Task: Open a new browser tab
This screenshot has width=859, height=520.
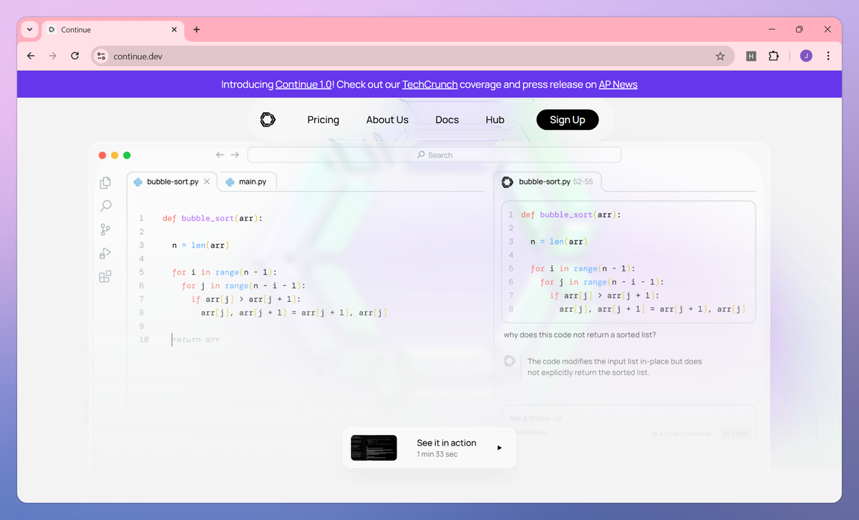Action: (197, 29)
